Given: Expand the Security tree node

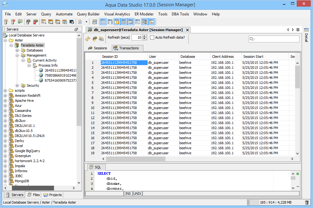Looking at the screenshot, I should click(17, 85).
